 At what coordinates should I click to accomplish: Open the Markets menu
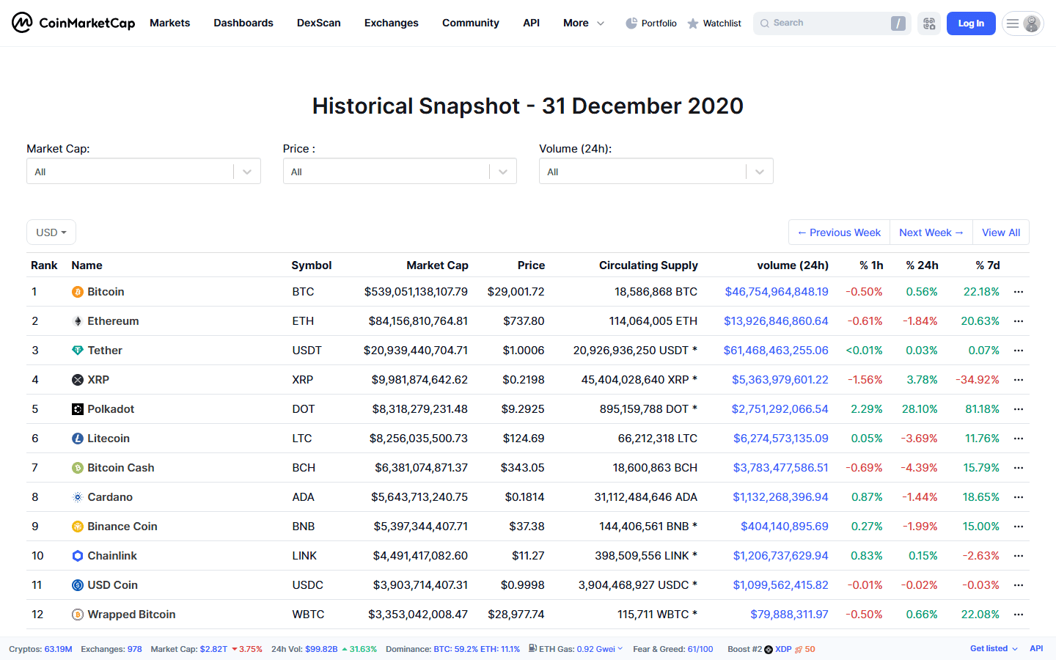[169, 23]
